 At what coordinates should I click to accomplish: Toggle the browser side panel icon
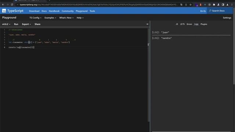(x=223, y=5)
